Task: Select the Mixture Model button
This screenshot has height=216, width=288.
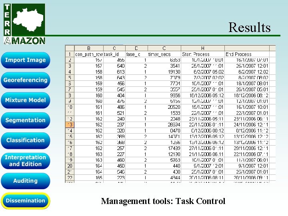Action: coord(25,100)
